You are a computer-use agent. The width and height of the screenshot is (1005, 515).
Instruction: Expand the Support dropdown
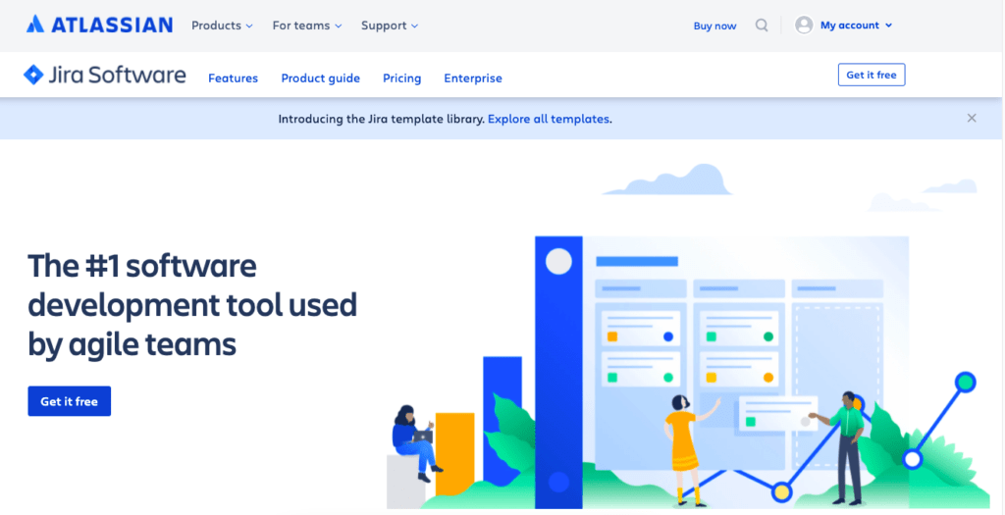pyautogui.click(x=389, y=26)
